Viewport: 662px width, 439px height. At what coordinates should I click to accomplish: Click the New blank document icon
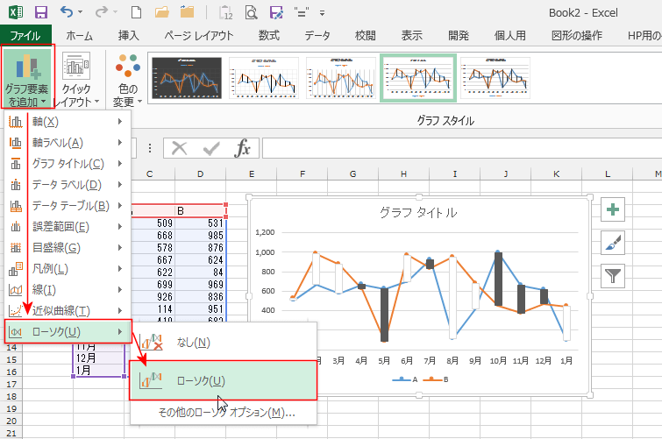click(136, 13)
